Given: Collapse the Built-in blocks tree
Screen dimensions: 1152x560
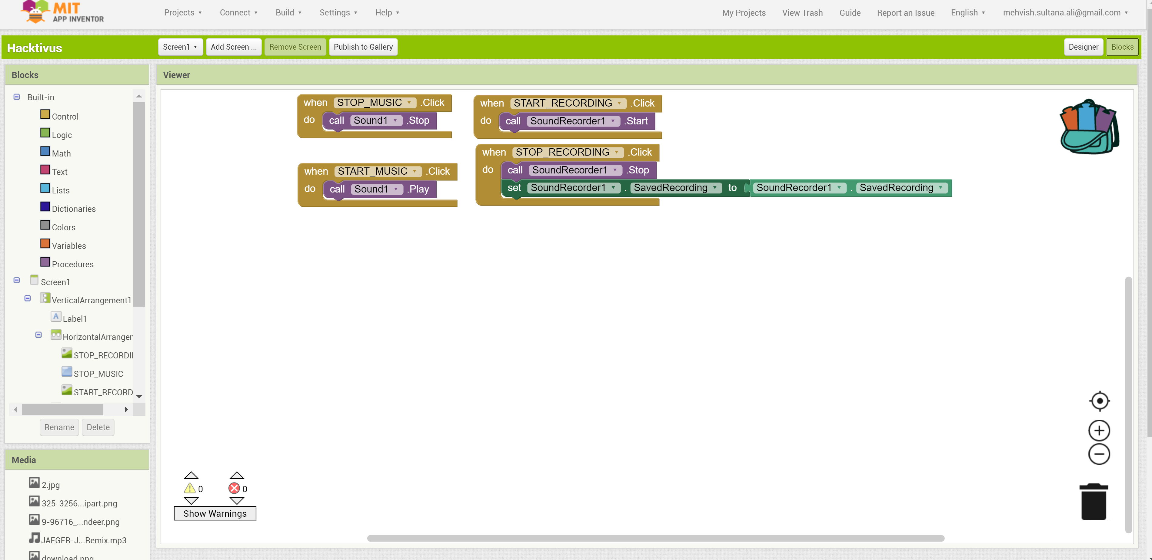Looking at the screenshot, I should pyautogui.click(x=17, y=97).
